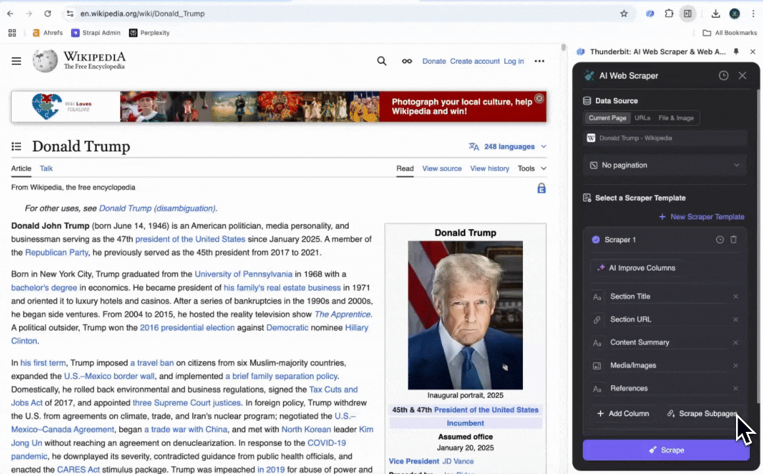The width and height of the screenshot is (763, 474).
Task: Pin the Thunderbit side panel
Action: tap(736, 51)
